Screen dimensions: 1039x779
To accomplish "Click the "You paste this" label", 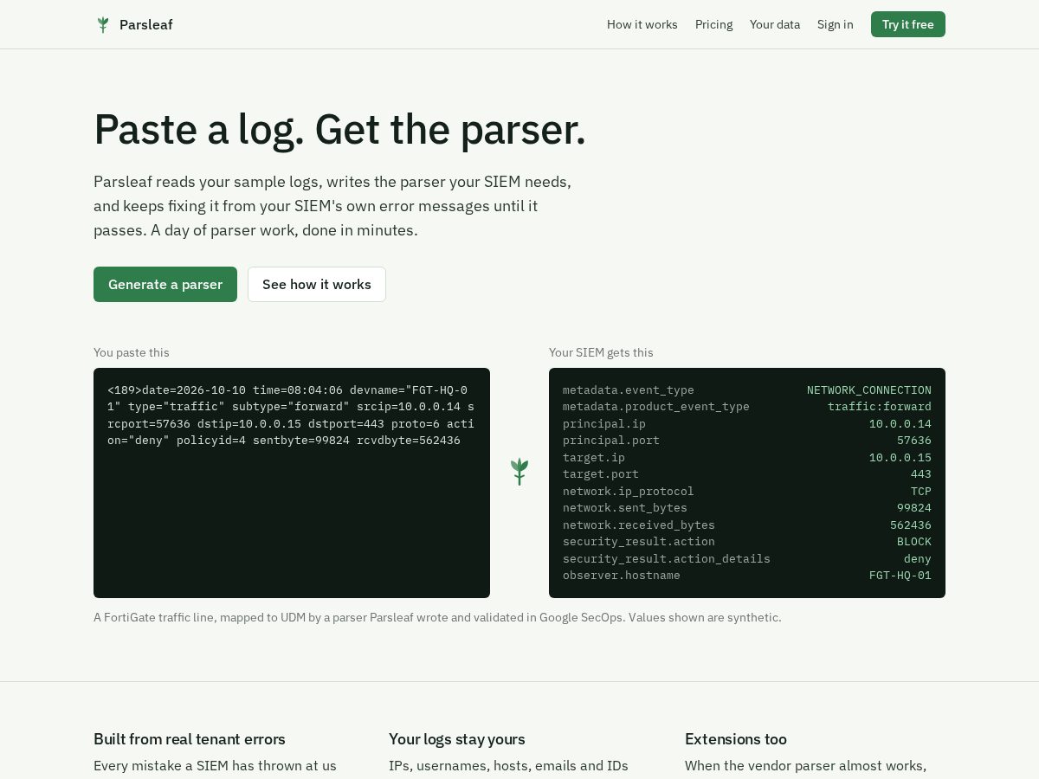I will tap(132, 352).
